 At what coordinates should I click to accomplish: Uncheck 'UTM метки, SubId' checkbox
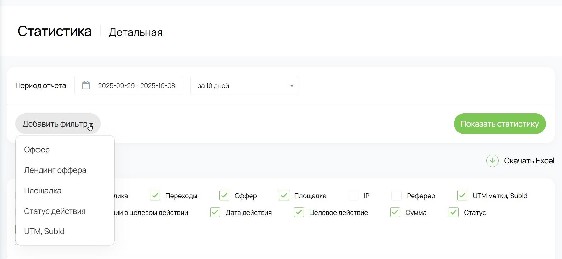point(462,196)
